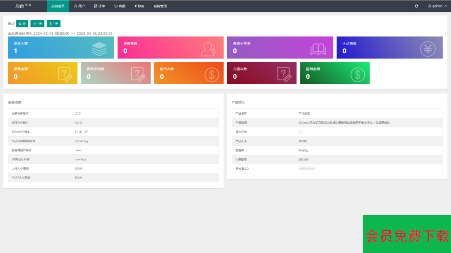
Task: Click the question-note icon on 提现金额 card
Action: tap(65, 74)
